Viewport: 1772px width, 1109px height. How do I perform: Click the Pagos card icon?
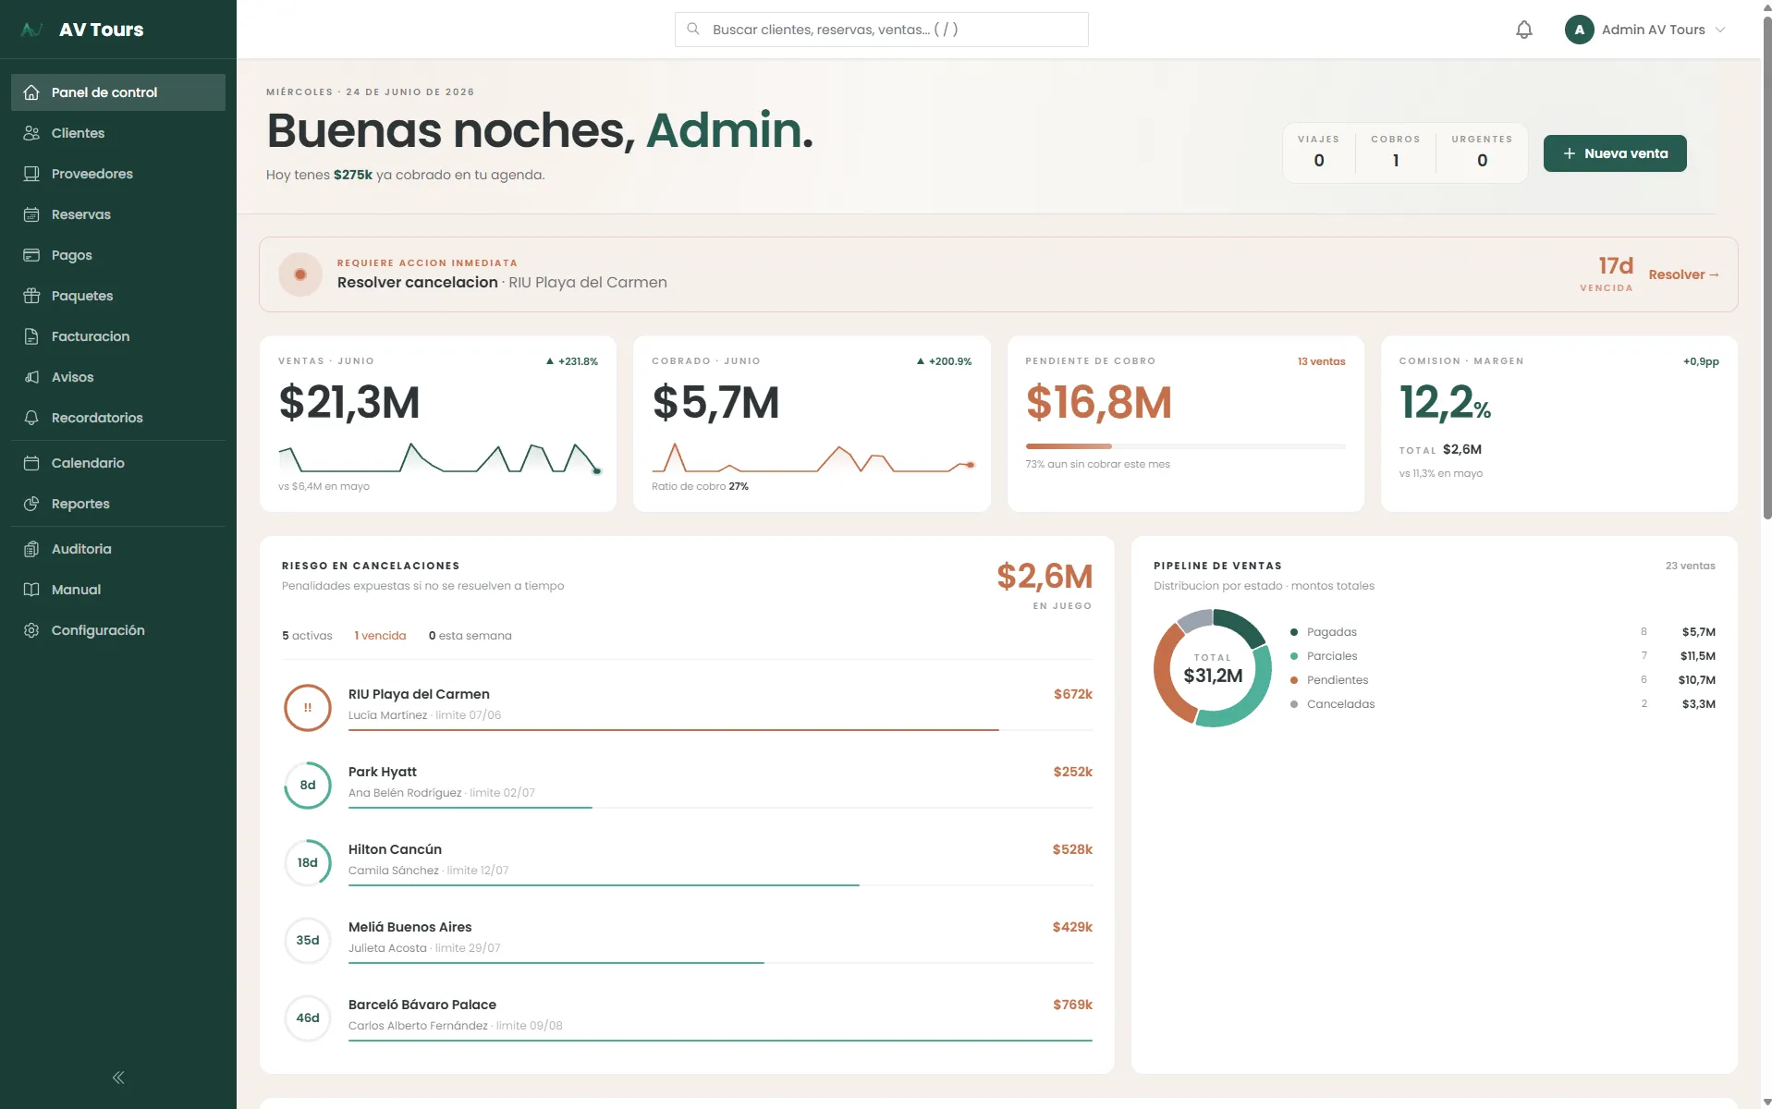31,255
